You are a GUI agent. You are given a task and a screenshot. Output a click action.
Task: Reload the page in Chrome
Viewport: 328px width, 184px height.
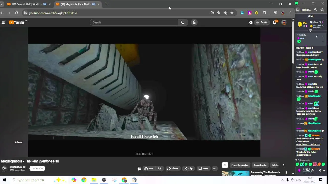click(x=16, y=13)
